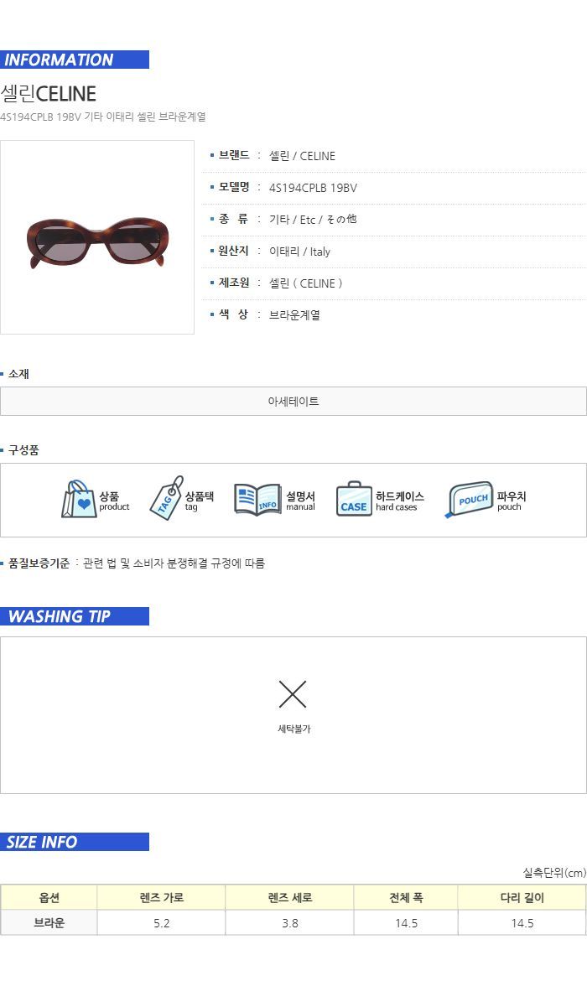The width and height of the screenshot is (587, 1007).
Task: Click the TAG label icon
Action: tap(166, 498)
